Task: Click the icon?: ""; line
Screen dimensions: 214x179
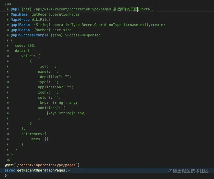Action: (48, 92)
